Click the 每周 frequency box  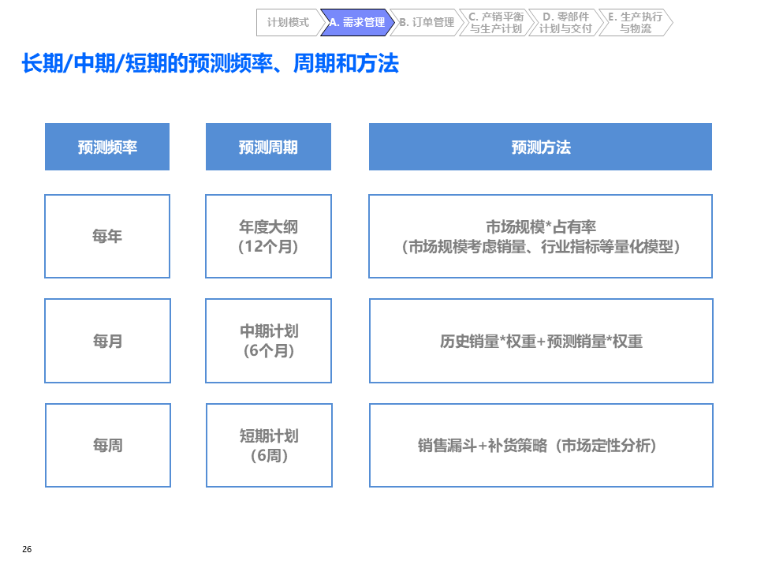pos(108,445)
